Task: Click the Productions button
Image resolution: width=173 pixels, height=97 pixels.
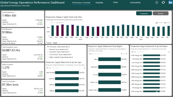Action: click(x=144, y=13)
